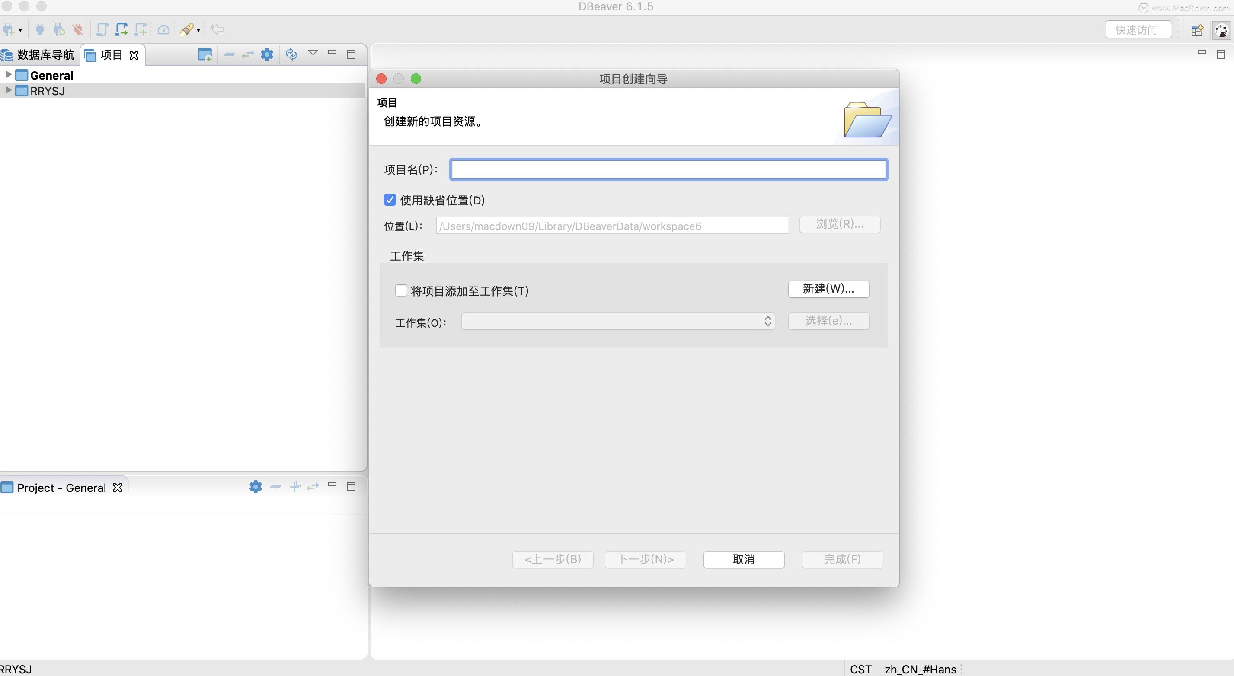Click the create project icon in 项目 panel
1234x676 pixels.
(205, 54)
